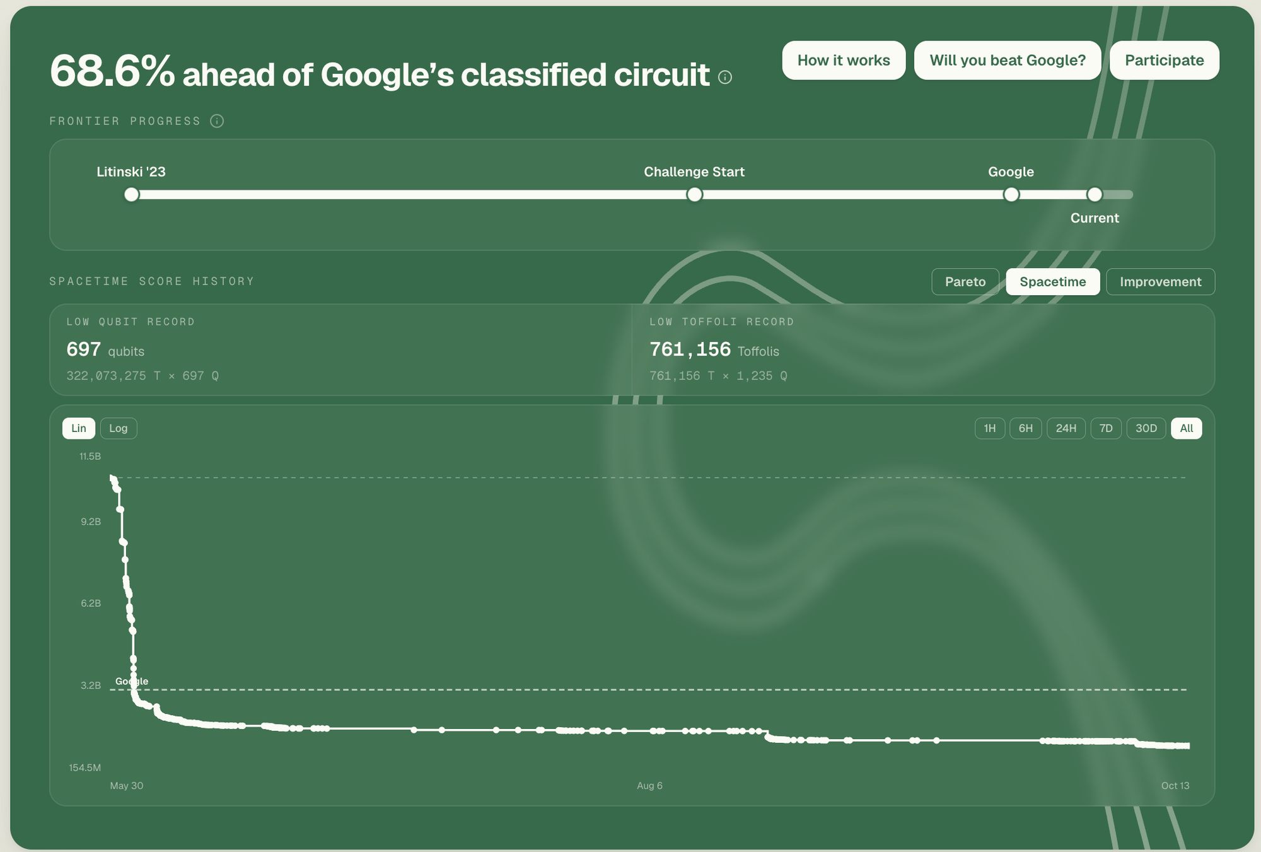Select the 30D time range
Screen dimensions: 1261x852
click(x=1146, y=428)
